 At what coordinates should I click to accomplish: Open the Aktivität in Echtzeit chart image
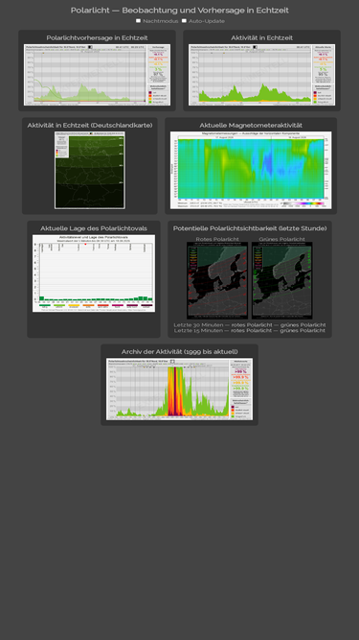(261, 75)
